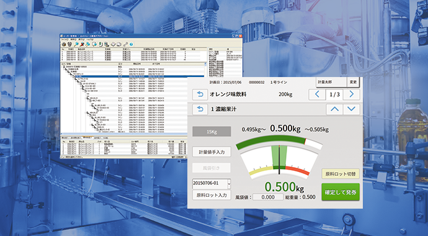This screenshot has width=428, height=236.
Task: Click the 200kg quantity text
Action: click(x=285, y=94)
